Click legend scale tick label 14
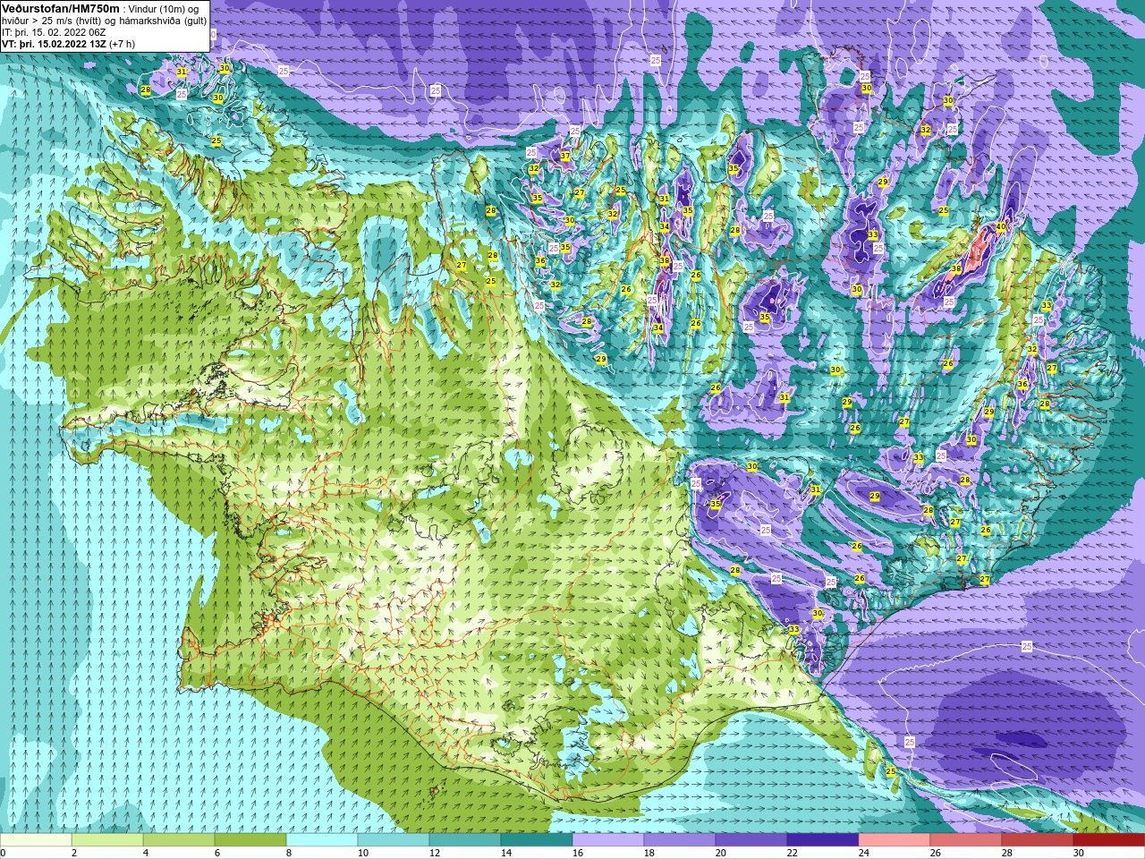1145x859 pixels. (506, 853)
